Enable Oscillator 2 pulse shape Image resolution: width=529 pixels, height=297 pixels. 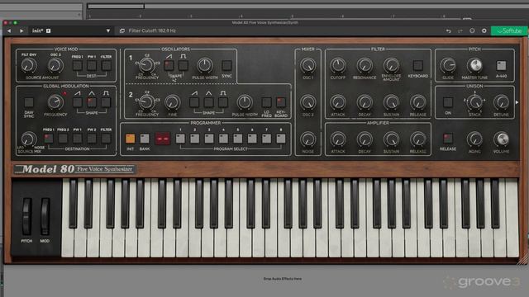click(223, 102)
